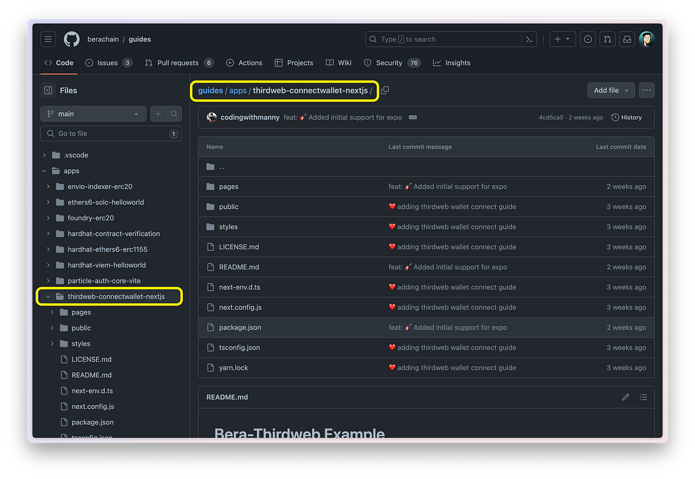Open commit History link

[x=627, y=117]
